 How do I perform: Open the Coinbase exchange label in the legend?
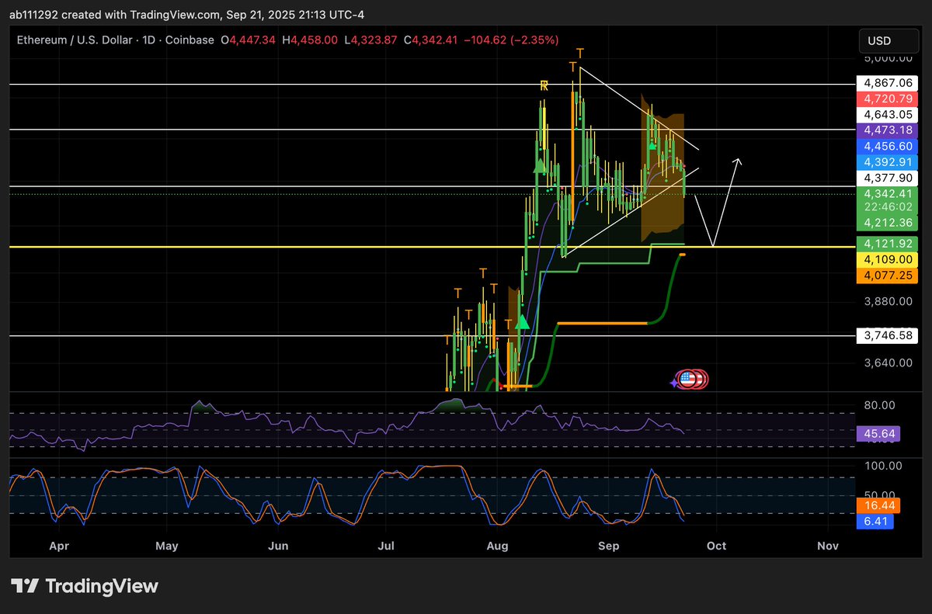point(190,40)
